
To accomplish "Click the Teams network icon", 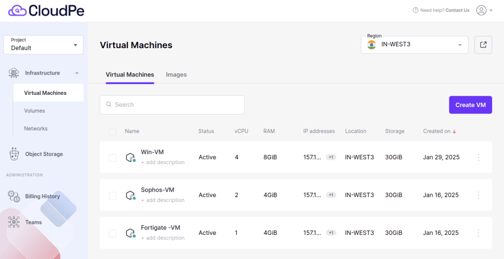I will coord(14,222).
